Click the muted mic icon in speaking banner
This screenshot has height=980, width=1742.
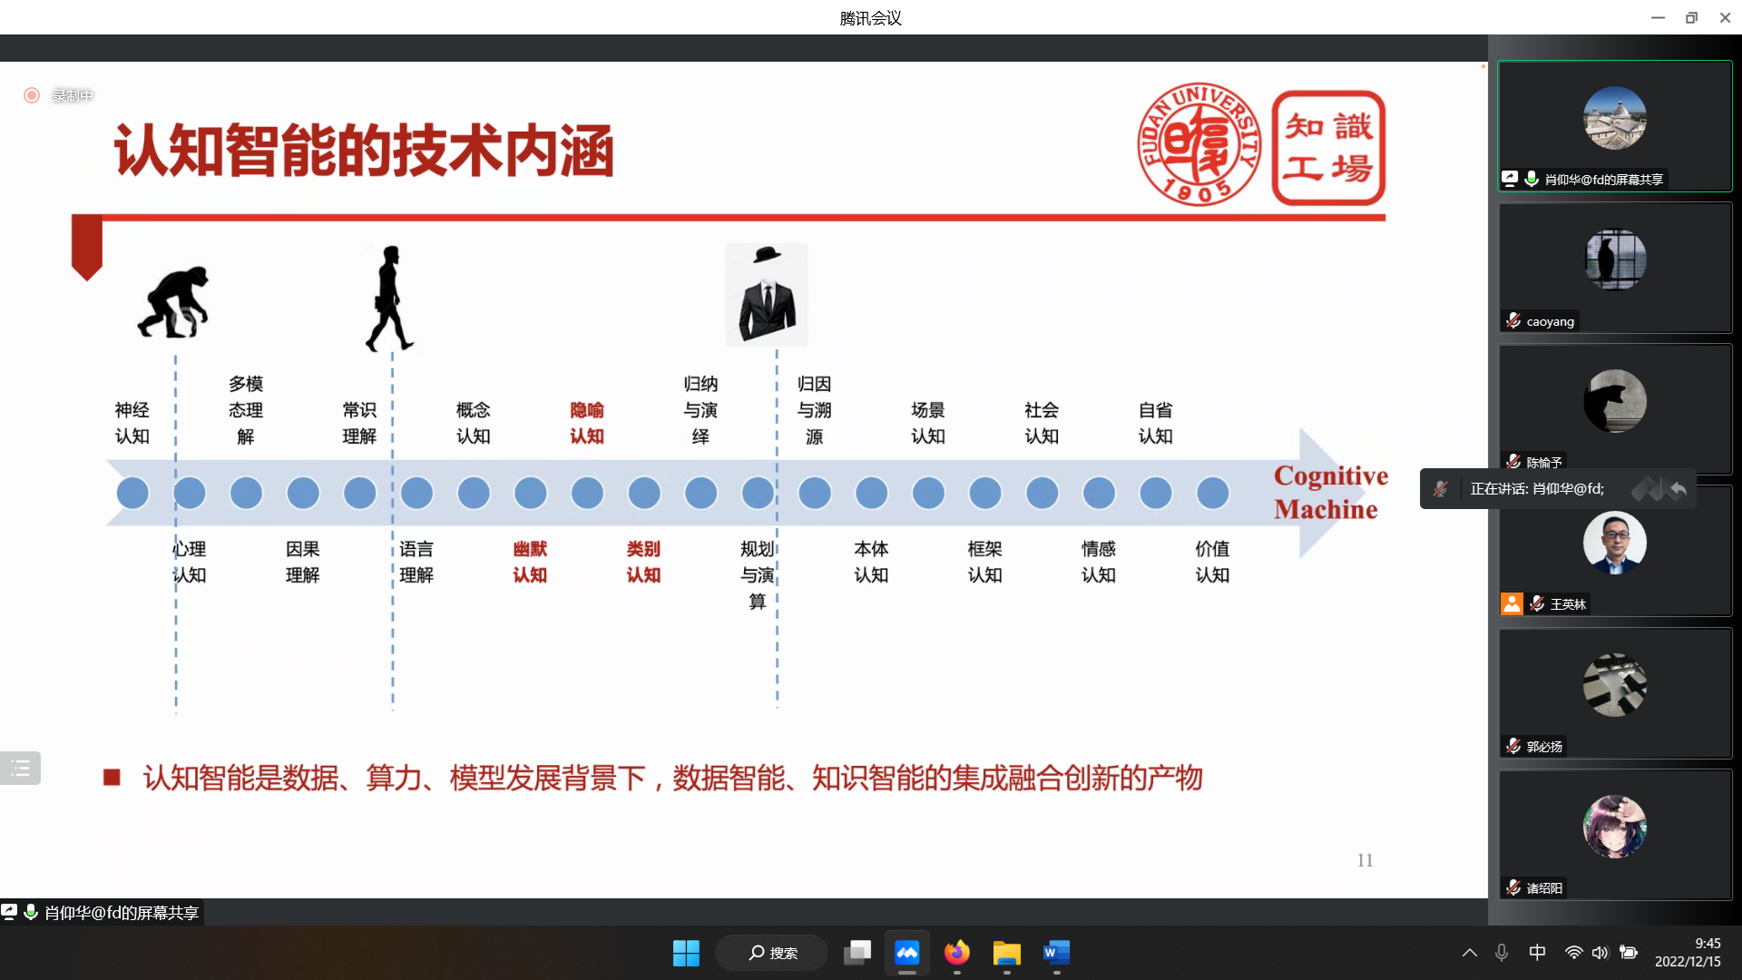pyautogui.click(x=1440, y=489)
